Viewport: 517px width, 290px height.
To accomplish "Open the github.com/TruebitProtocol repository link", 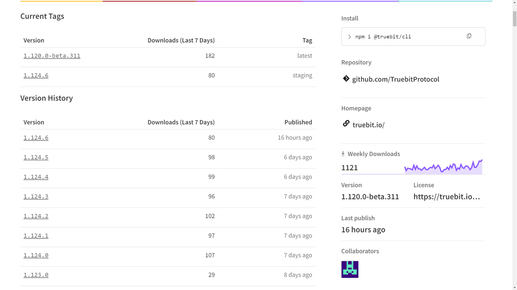I will coord(396,79).
